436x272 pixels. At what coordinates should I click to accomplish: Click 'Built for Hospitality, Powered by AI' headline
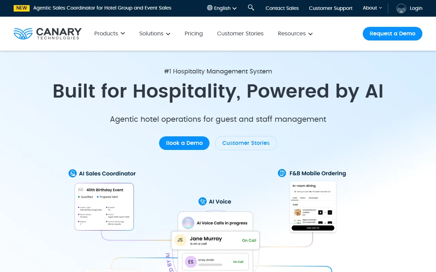(x=218, y=91)
